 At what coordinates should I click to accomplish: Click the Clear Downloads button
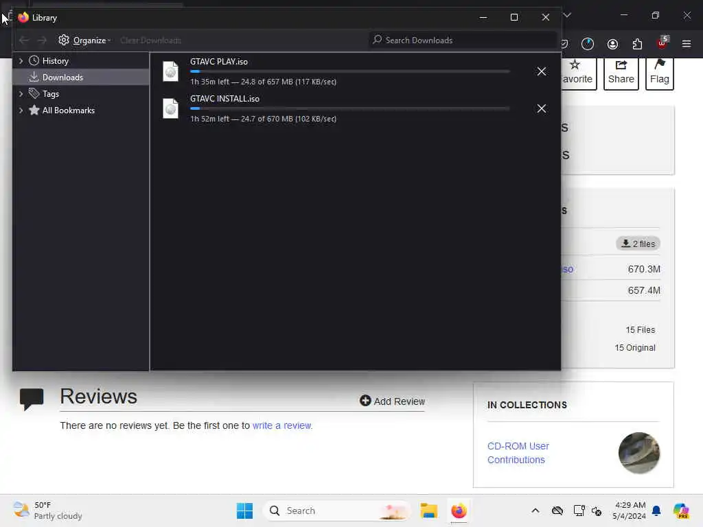tap(150, 40)
